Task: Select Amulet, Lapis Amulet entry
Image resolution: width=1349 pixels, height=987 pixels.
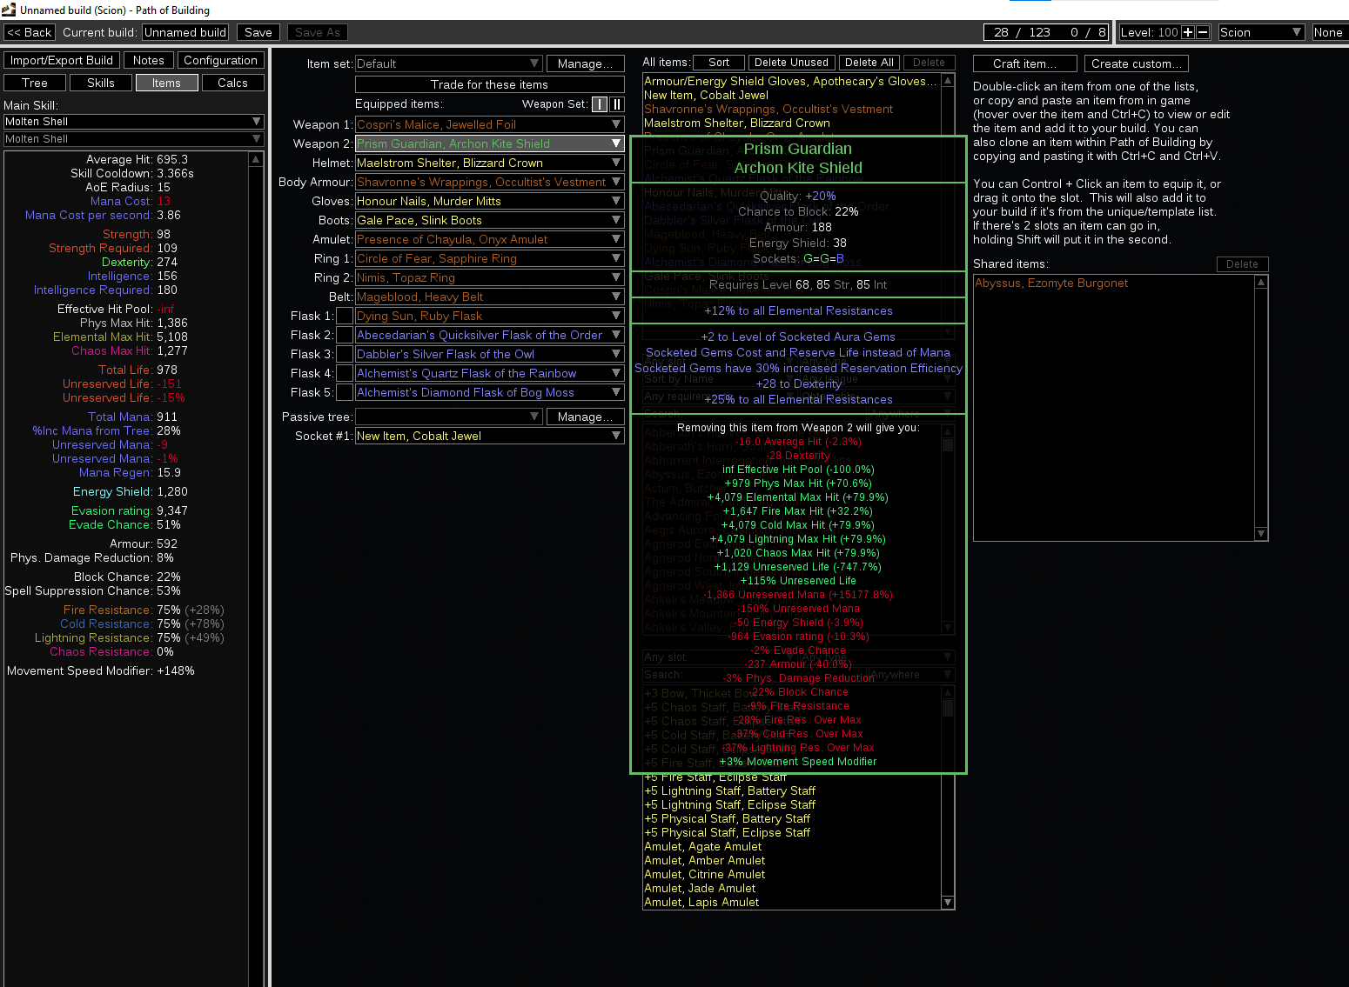Action: (x=792, y=902)
